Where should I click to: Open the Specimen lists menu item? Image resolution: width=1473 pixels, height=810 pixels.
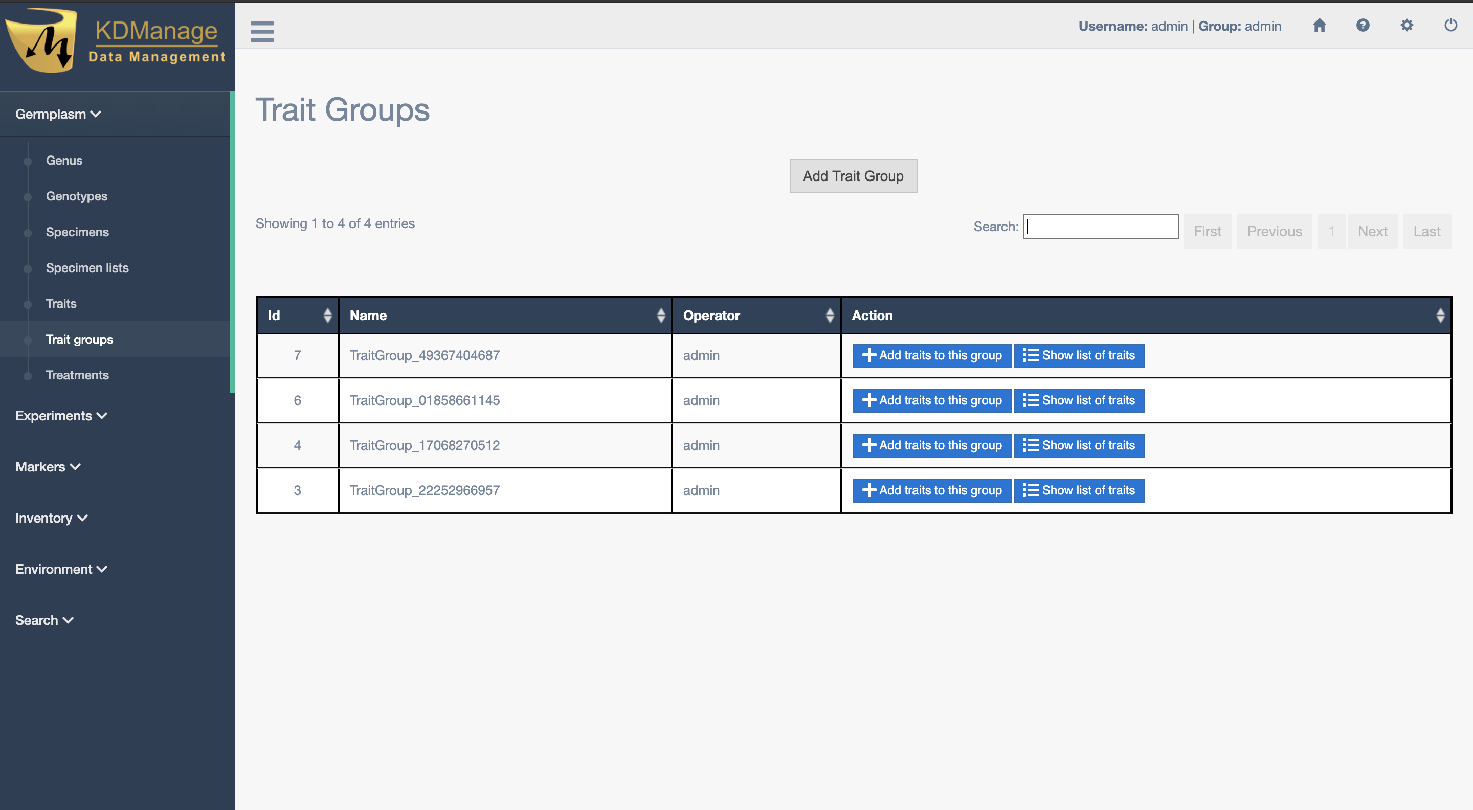pos(87,267)
